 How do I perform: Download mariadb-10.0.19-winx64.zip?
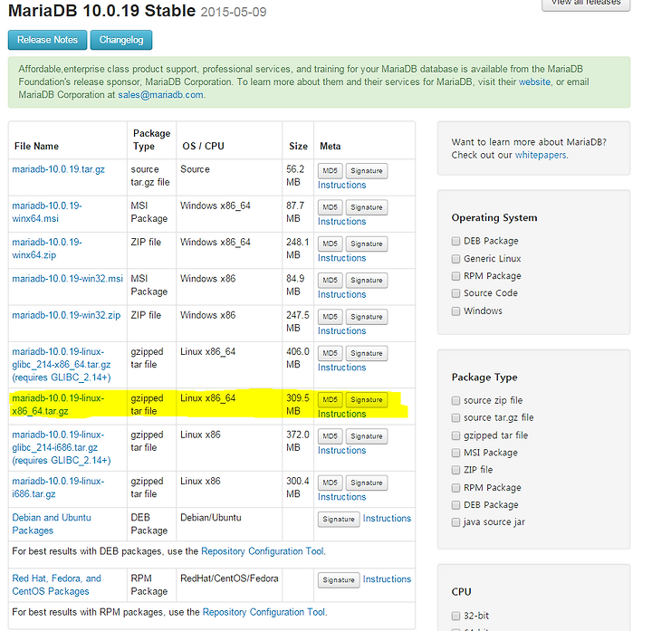coord(47,249)
